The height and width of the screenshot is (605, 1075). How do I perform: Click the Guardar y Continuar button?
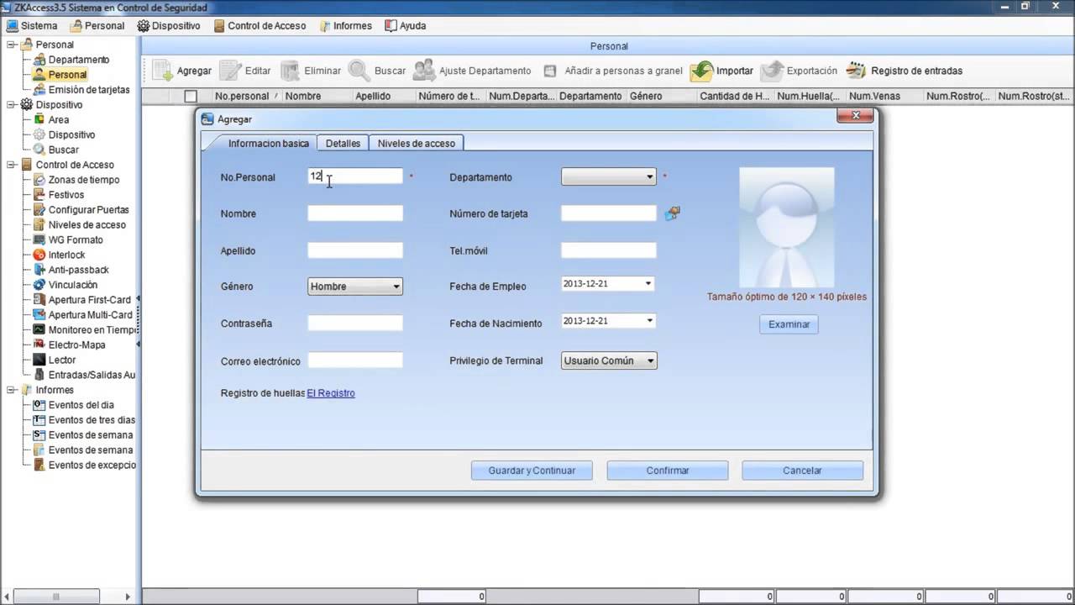pos(532,471)
